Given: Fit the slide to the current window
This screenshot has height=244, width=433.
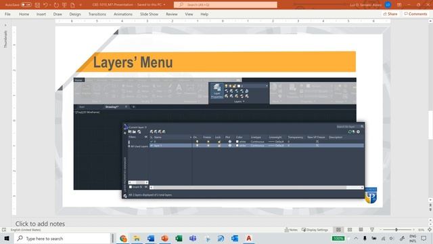Looking at the screenshot, I should click(x=430, y=230).
